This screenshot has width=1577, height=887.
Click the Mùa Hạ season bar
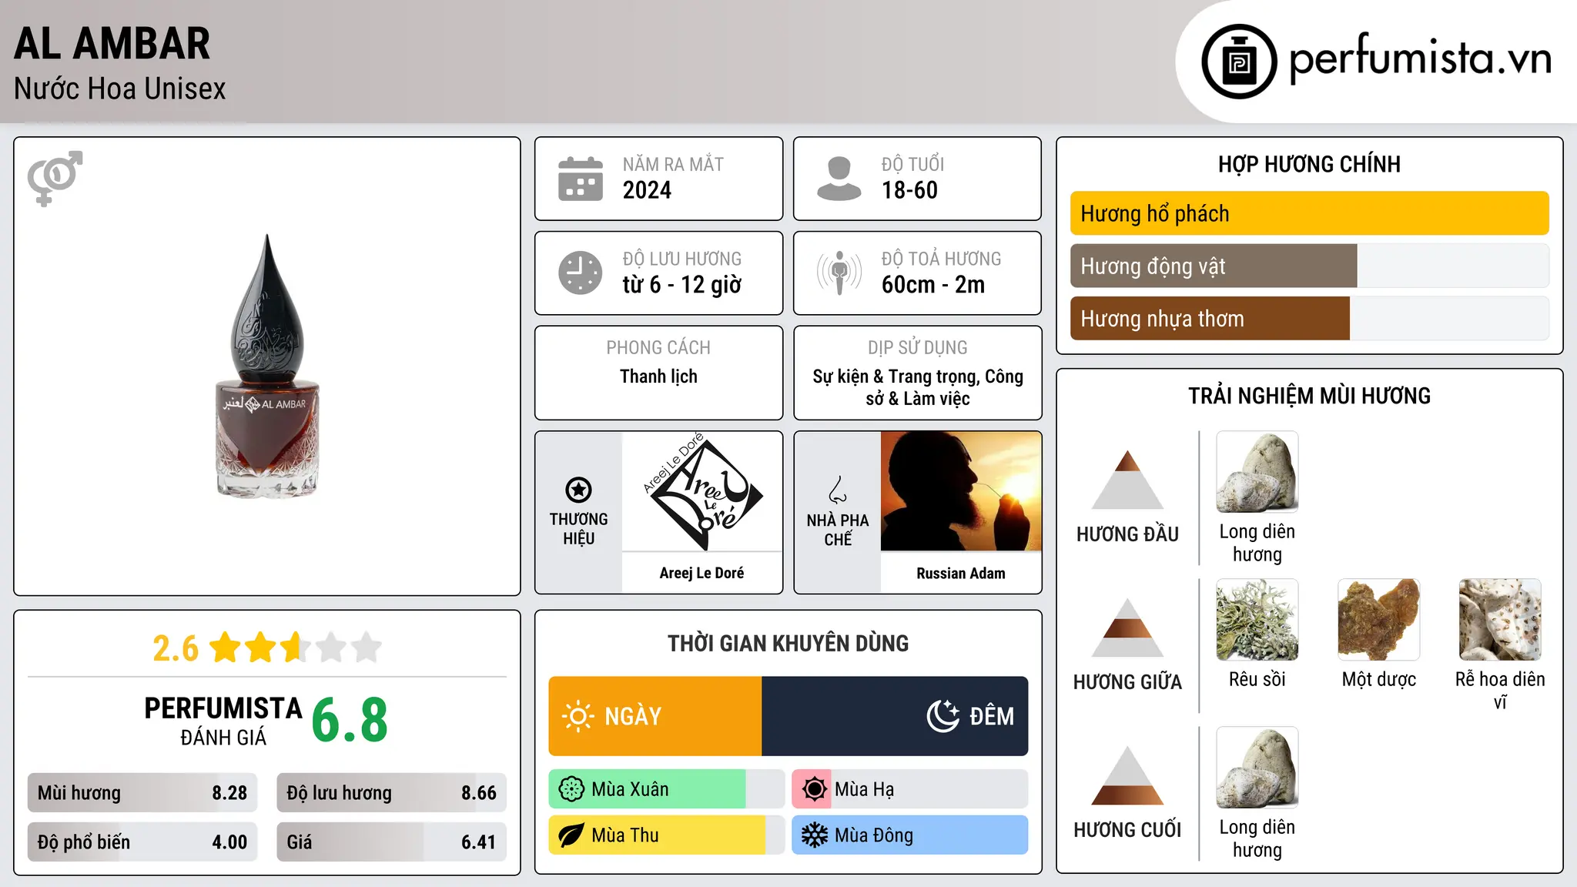909,789
